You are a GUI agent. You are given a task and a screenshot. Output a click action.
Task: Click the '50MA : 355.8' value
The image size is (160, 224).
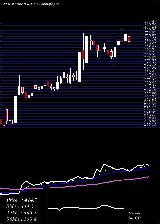coord(21,219)
